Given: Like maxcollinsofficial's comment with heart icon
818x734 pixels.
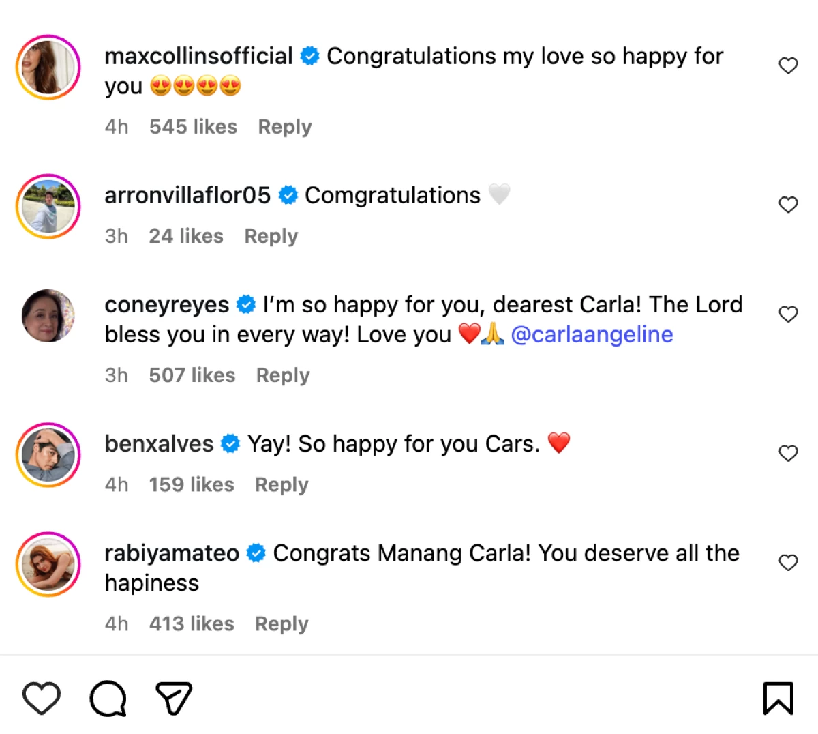Looking at the screenshot, I should click(788, 66).
